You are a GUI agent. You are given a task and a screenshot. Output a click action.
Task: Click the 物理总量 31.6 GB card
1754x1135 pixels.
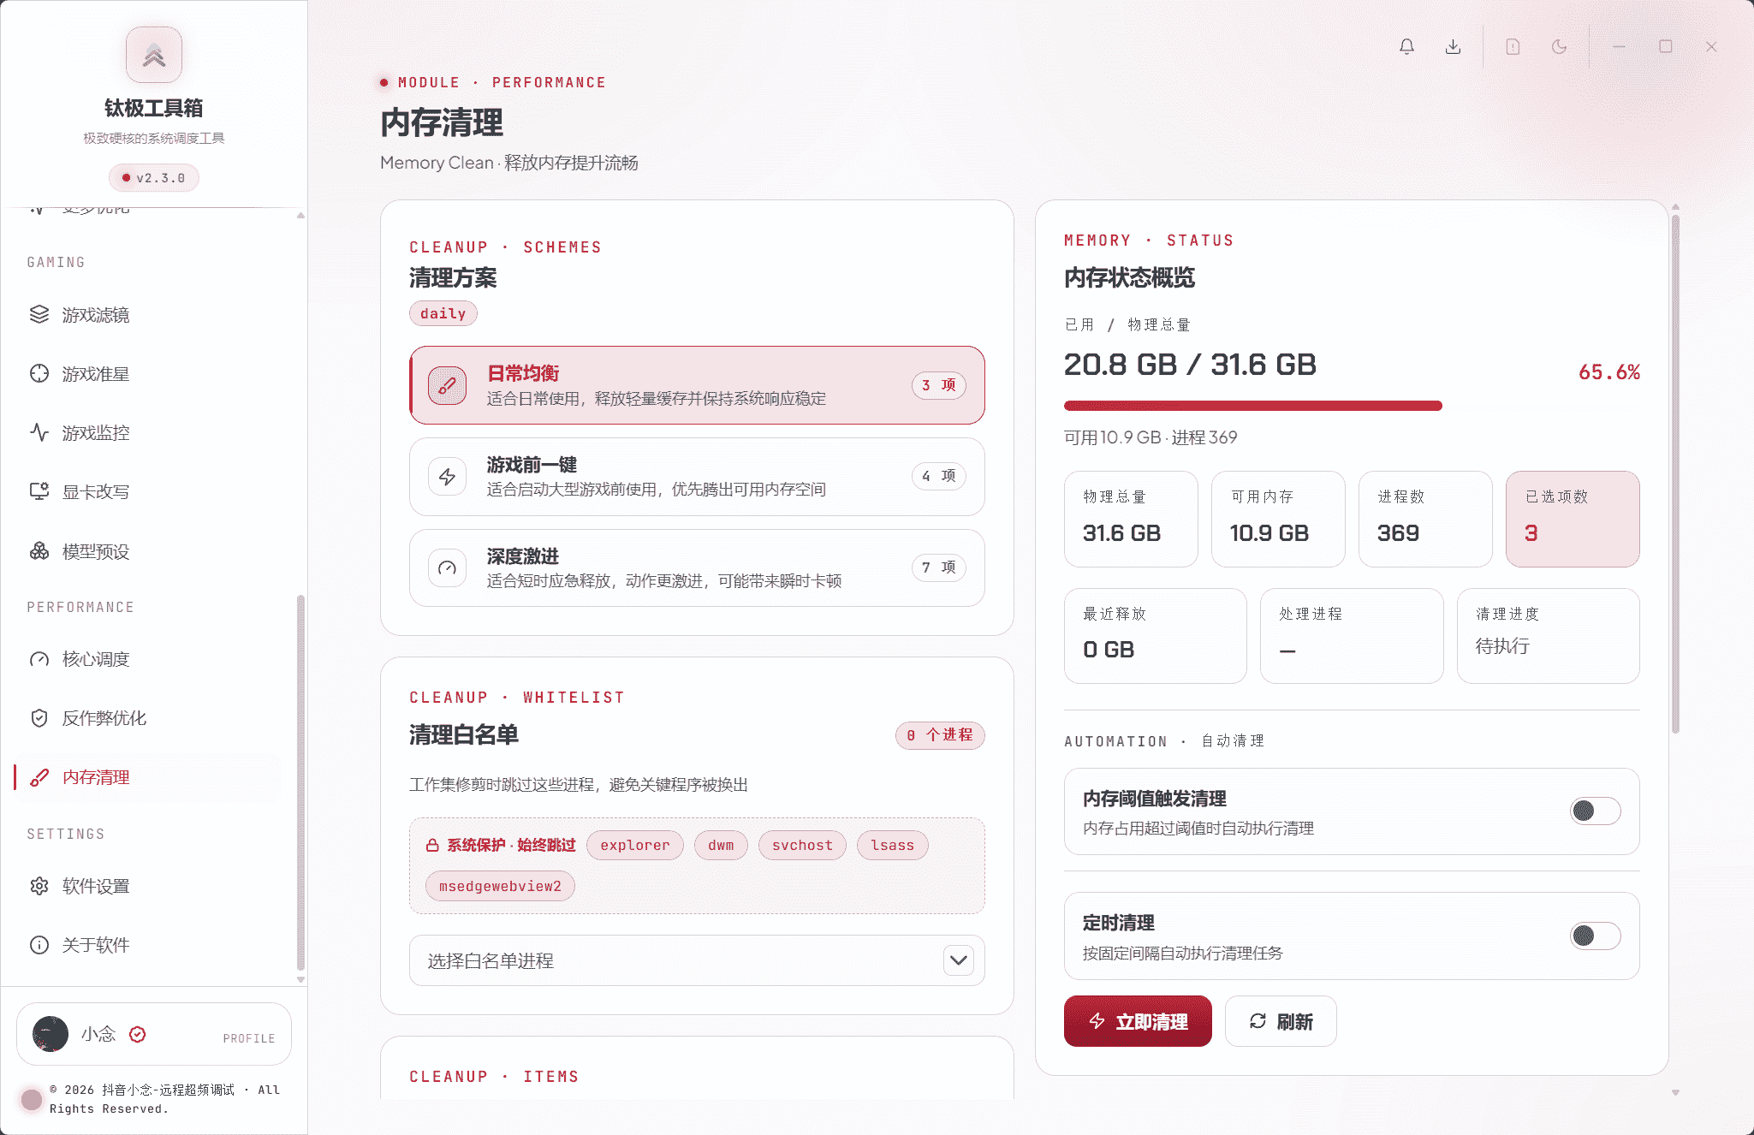click(1131, 519)
